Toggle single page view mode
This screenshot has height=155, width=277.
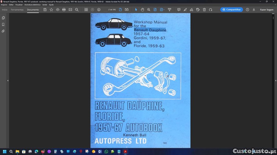[121, 10]
